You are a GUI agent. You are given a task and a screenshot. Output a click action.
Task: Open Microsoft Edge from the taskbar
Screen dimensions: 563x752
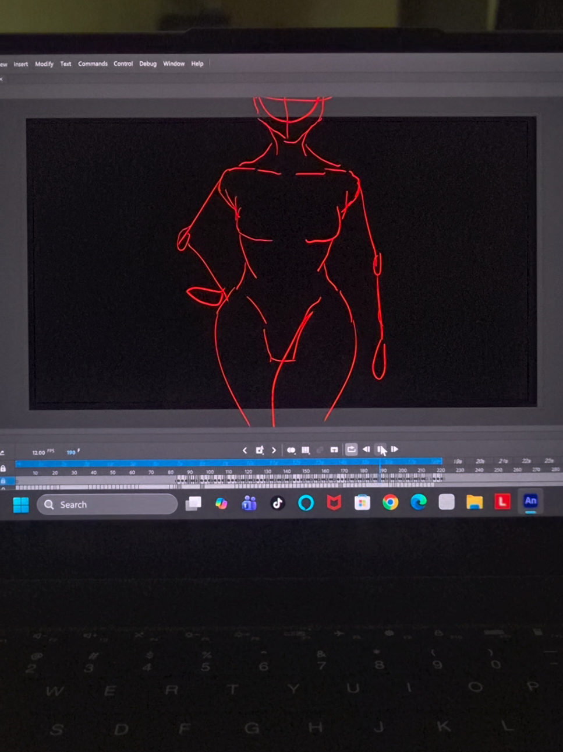point(419,502)
